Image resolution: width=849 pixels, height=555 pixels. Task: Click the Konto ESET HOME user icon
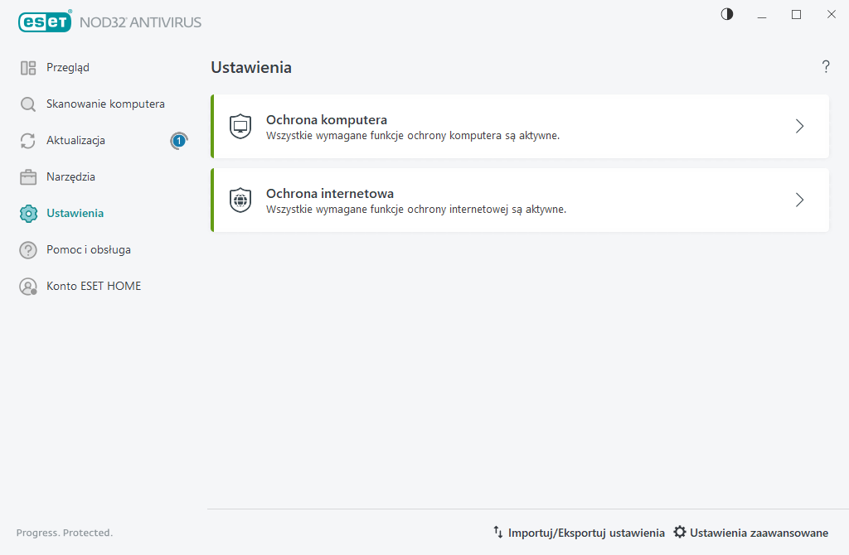coord(28,287)
